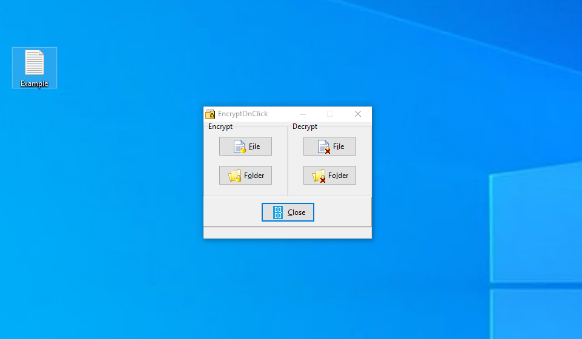Image resolution: width=582 pixels, height=339 pixels.
Task: Click the Decrypt Folder button
Action: point(329,176)
